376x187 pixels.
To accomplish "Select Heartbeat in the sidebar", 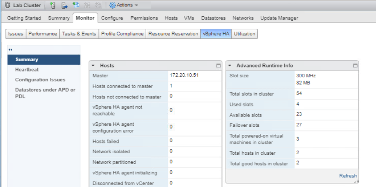I will tap(27, 70).
